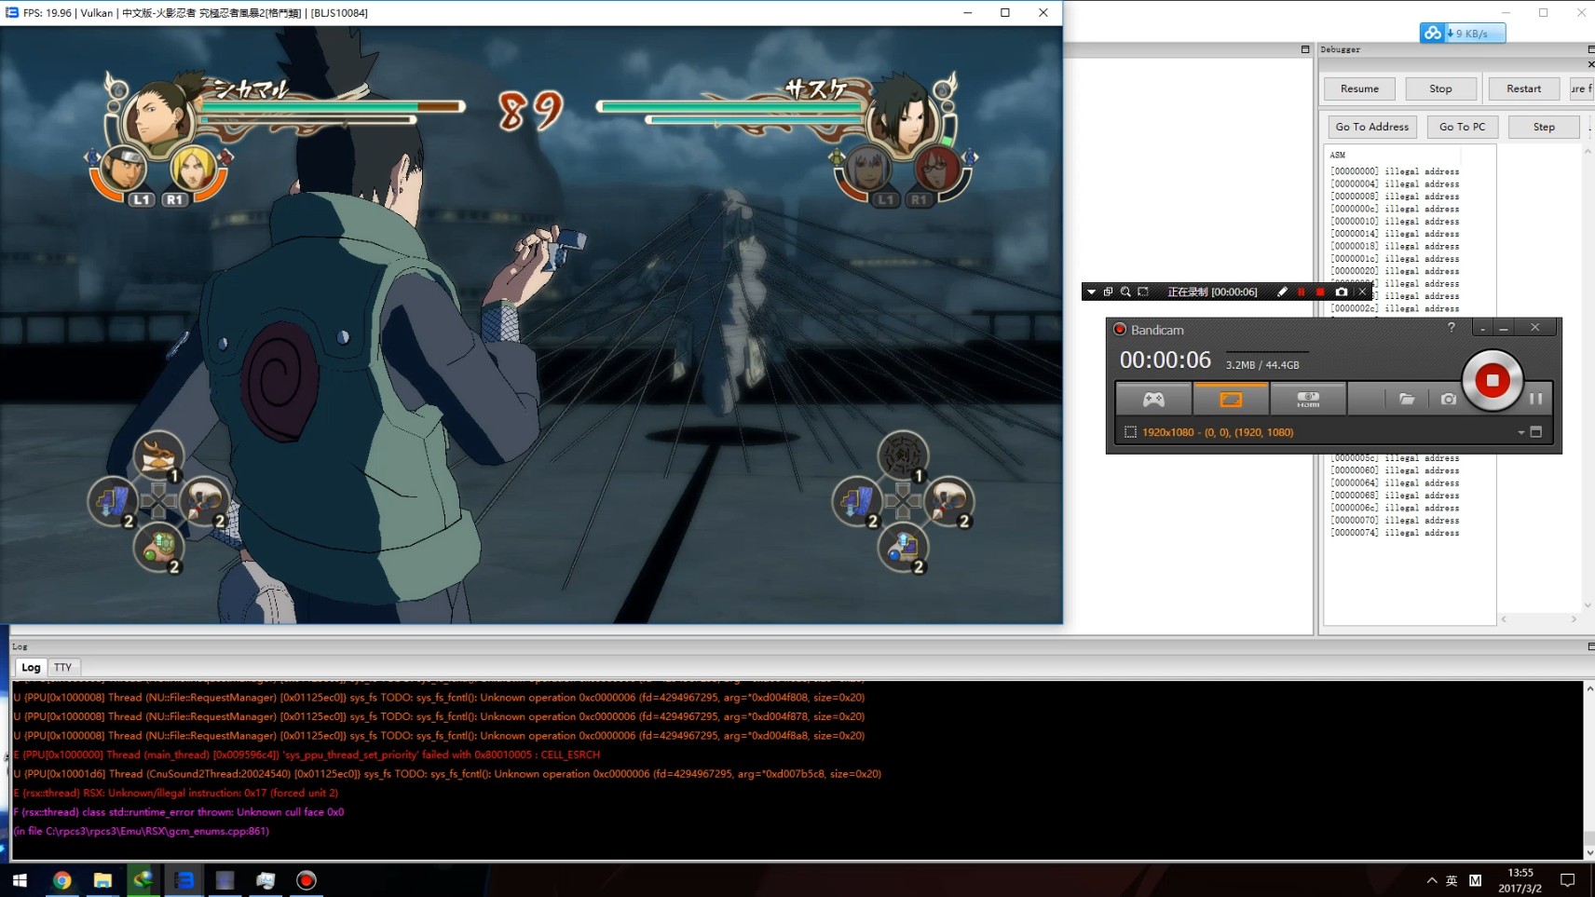The height and width of the screenshot is (897, 1595).
Task: Click the Resume button in Debugger
Action: [x=1359, y=88]
